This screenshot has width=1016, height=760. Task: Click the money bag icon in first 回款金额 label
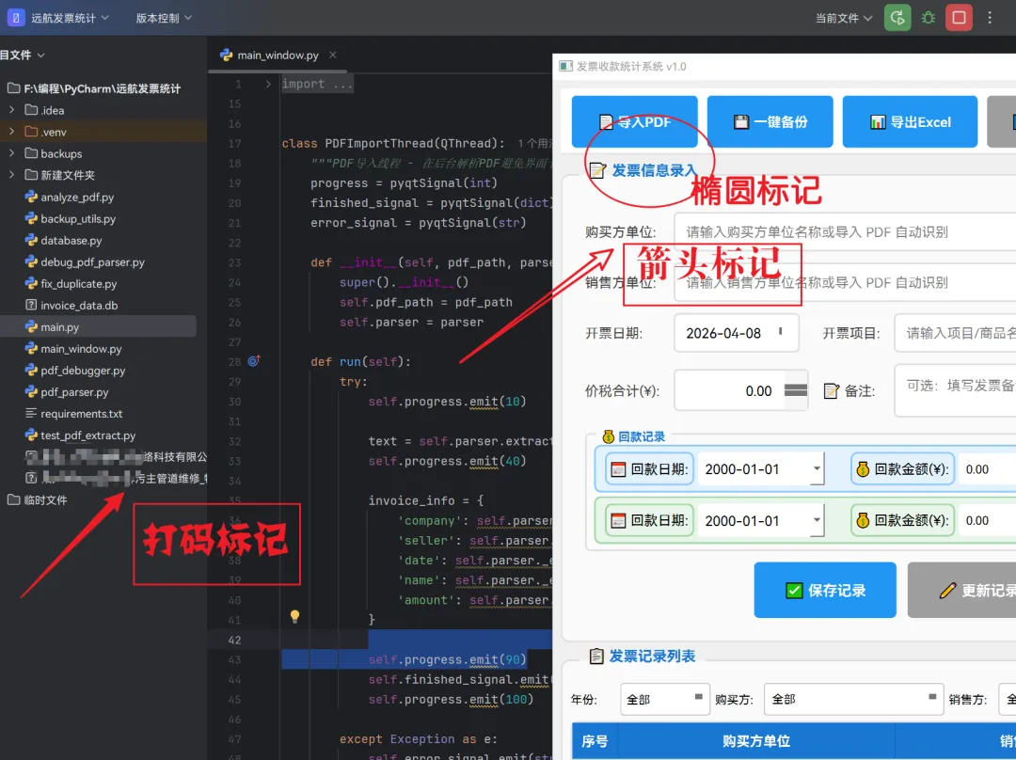click(863, 469)
